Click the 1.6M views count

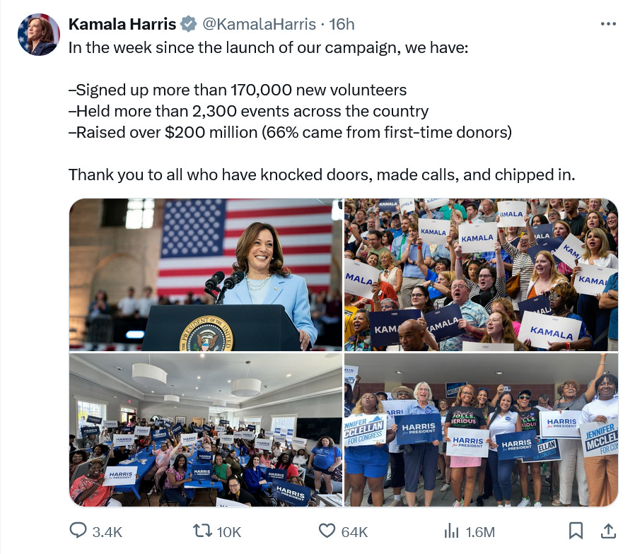480,532
